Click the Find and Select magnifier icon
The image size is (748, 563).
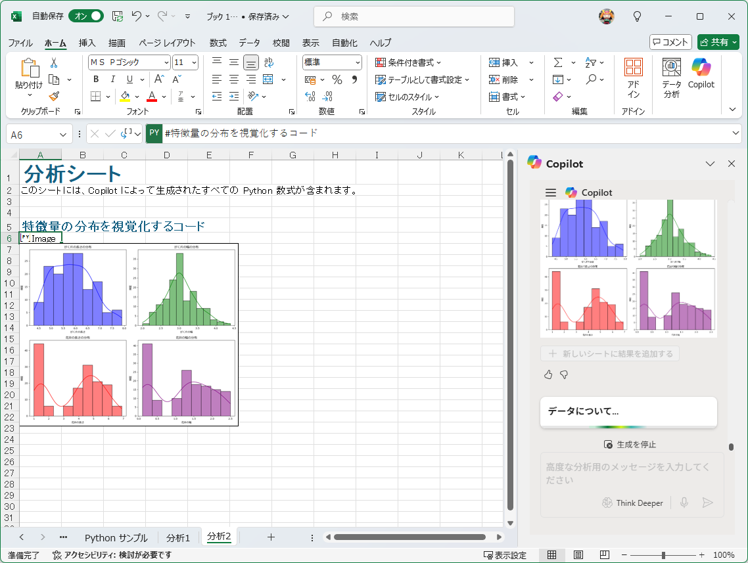(x=591, y=79)
